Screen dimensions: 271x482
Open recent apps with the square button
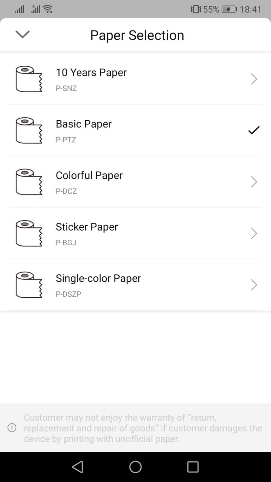[193, 467]
